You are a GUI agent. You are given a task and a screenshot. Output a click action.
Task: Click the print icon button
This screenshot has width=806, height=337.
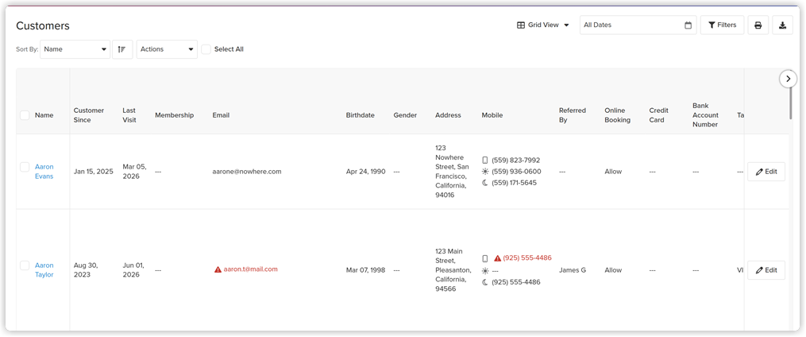click(x=758, y=25)
